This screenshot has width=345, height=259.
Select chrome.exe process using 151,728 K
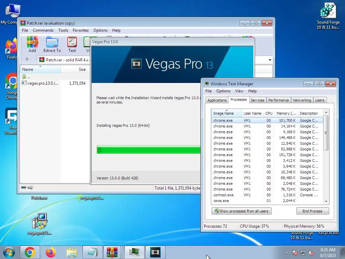click(267, 154)
